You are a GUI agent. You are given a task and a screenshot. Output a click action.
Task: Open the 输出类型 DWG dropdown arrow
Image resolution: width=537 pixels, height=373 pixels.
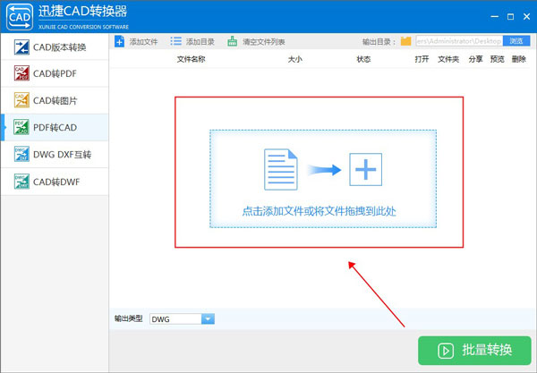(x=208, y=319)
